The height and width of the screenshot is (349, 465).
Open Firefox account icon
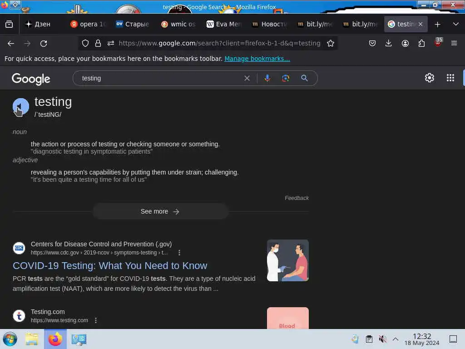(x=405, y=43)
